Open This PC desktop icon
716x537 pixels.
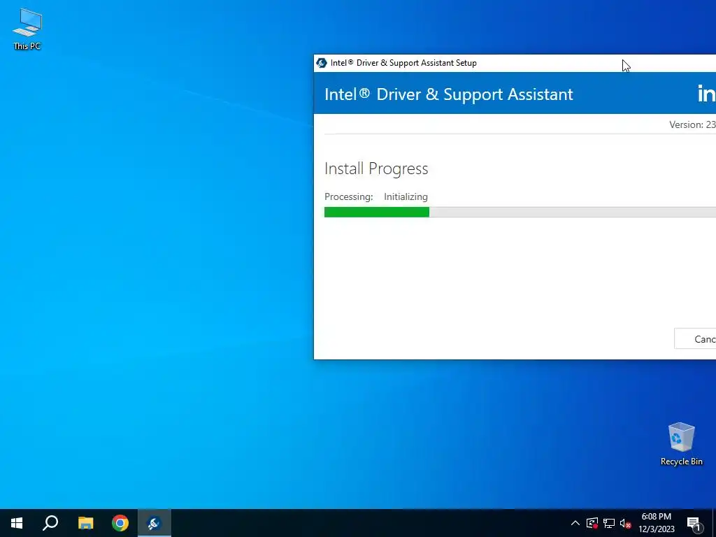(27, 29)
